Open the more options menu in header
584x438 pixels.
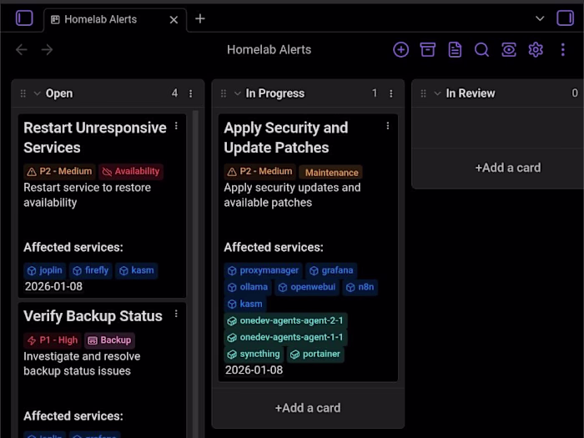point(563,49)
